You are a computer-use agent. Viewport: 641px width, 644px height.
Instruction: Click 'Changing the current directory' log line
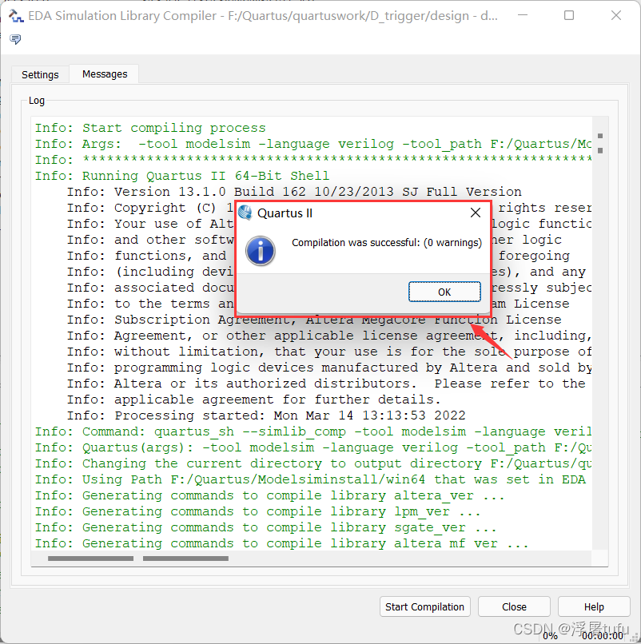(313, 463)
